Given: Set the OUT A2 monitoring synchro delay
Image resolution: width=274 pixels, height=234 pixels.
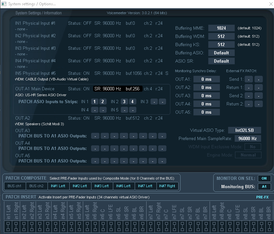Looking at the screenshot, I should (206, 87).
